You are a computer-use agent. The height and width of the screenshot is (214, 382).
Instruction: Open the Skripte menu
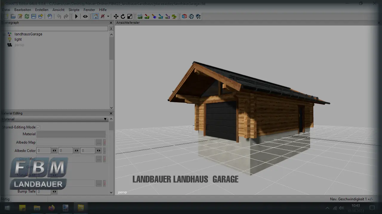[74, 10]
